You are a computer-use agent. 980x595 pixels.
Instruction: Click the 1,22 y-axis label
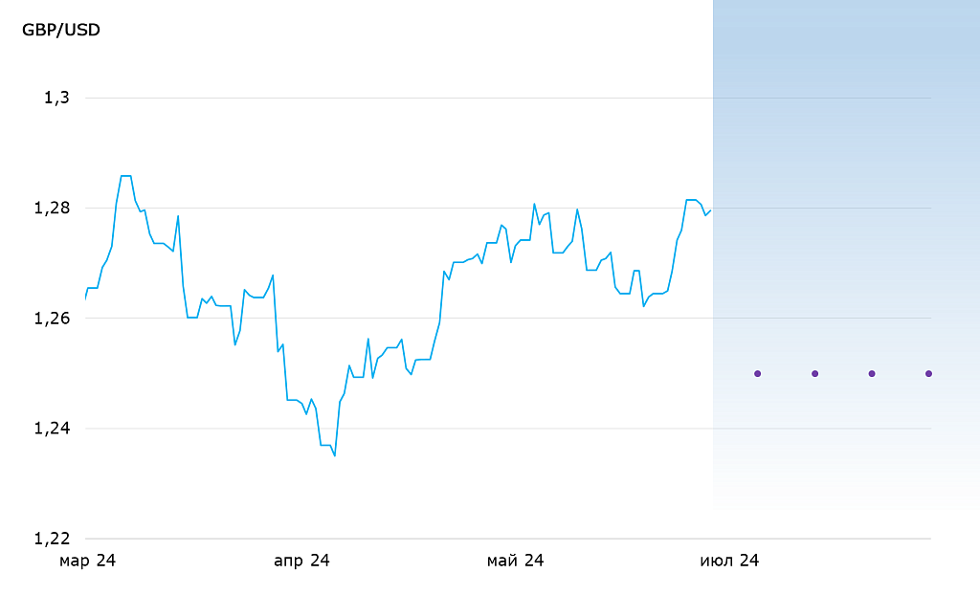(53, 539)
